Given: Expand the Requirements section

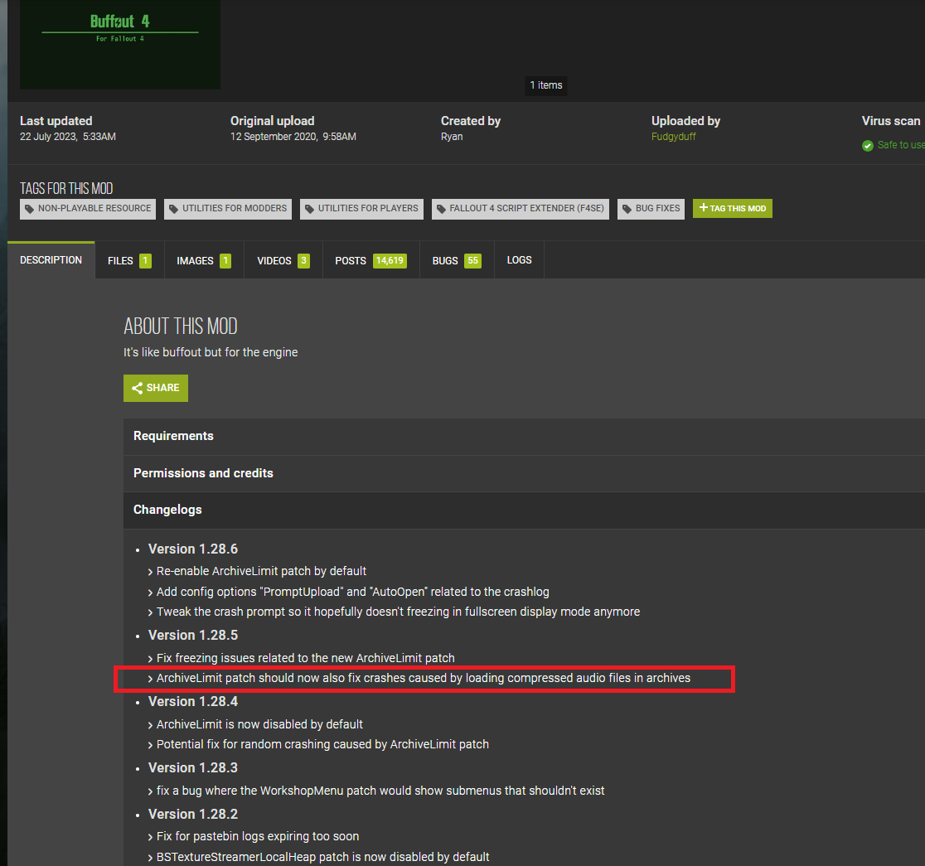Looking at the screenshot, I should pyautogui.click(x=173, y=436).
